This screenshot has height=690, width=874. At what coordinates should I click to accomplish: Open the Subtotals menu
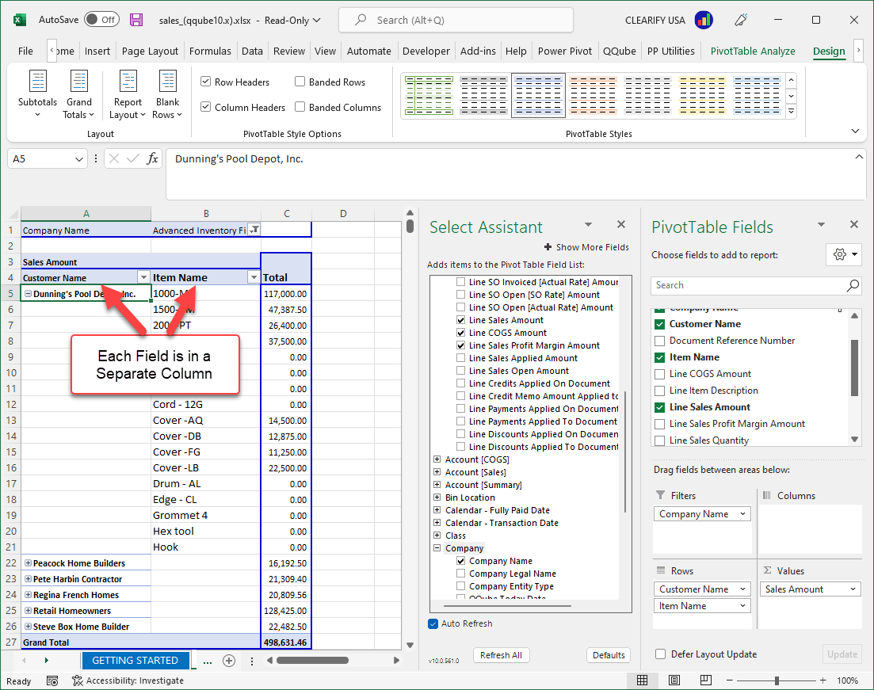[x=37, y=94]
